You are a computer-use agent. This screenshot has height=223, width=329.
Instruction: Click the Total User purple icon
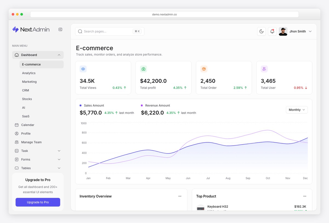(264, 69)
